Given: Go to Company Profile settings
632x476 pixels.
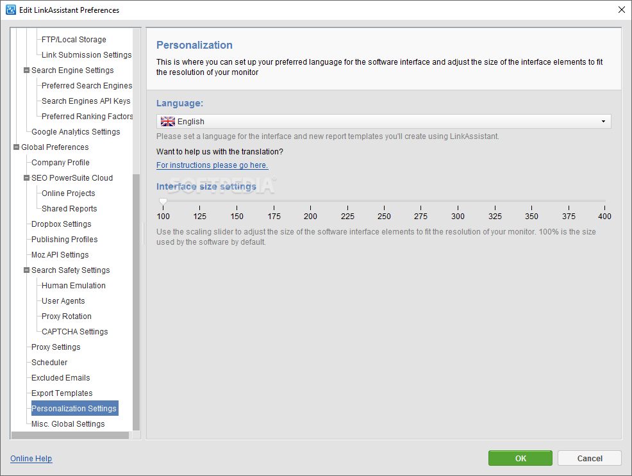Looking at the screenshot, I should (x=60, y=163).
